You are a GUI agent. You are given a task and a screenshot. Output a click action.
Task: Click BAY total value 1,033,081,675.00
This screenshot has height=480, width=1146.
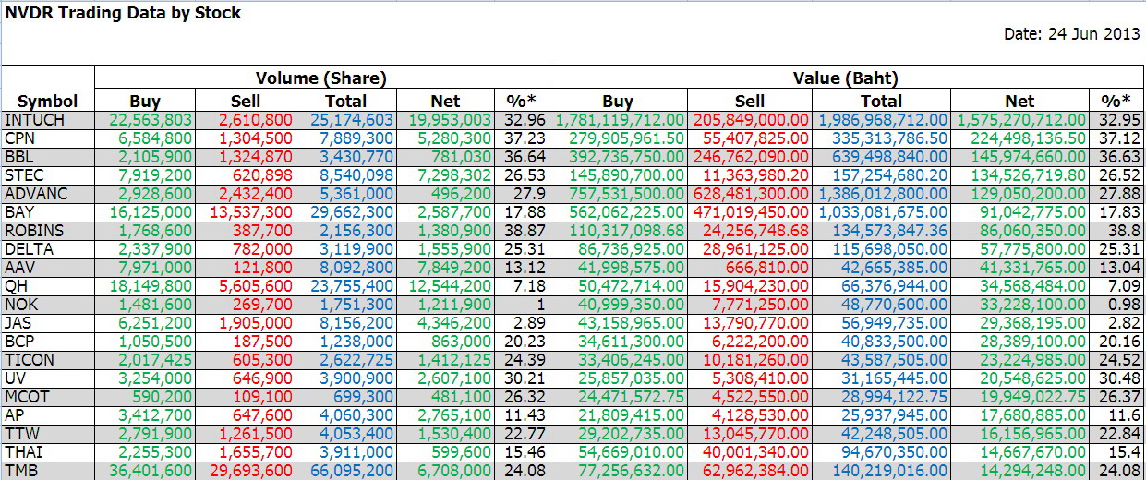[882, 211]
